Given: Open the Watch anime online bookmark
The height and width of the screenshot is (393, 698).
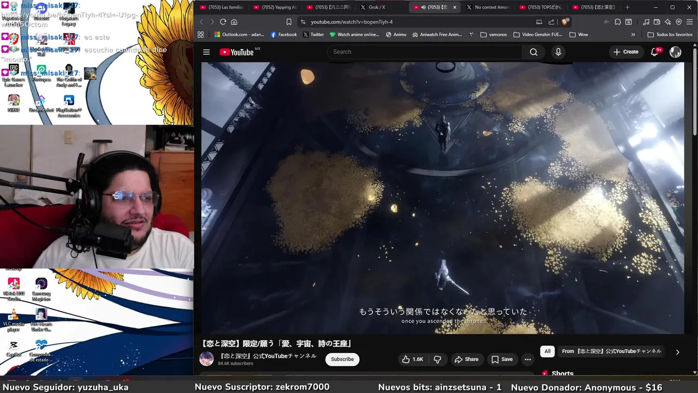Looking at the screenshot, I should coord(354,34).
